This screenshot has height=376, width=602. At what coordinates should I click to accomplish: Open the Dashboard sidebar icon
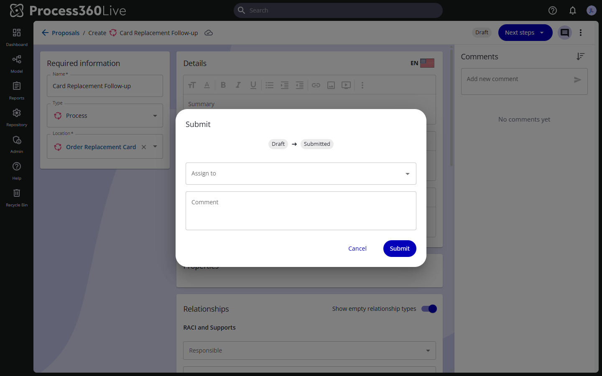click(17, 37)
